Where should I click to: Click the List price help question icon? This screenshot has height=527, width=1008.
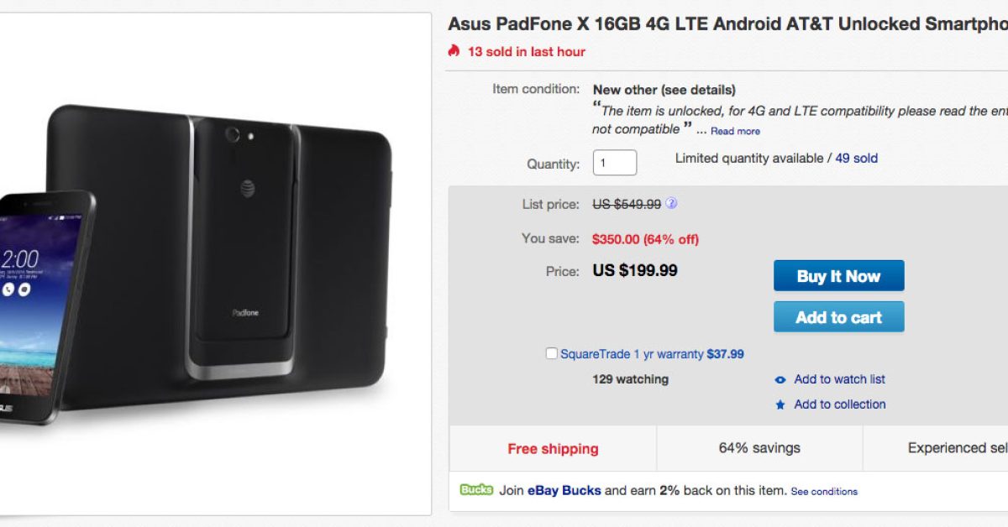671,204
